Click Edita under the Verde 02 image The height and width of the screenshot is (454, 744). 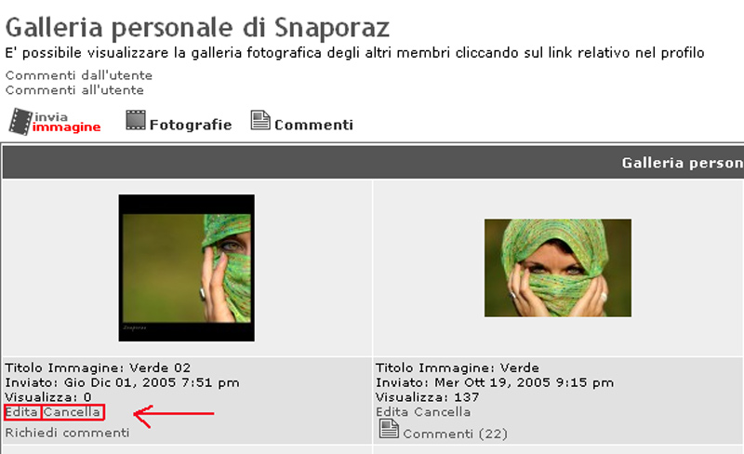click(x=21, y=412)
